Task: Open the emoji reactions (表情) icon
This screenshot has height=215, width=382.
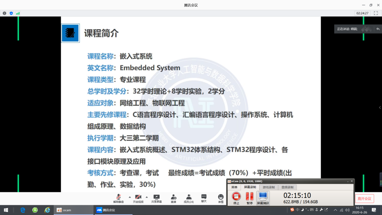Action: click(x=220, y=197)
